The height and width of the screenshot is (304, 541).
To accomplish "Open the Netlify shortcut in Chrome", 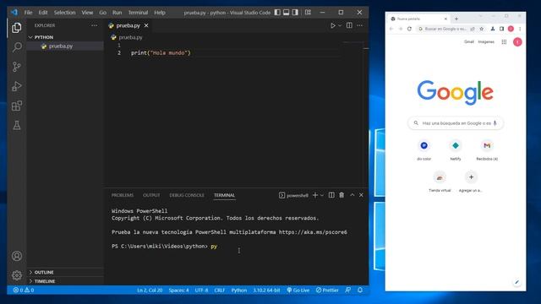I will [x=456, y=149].
